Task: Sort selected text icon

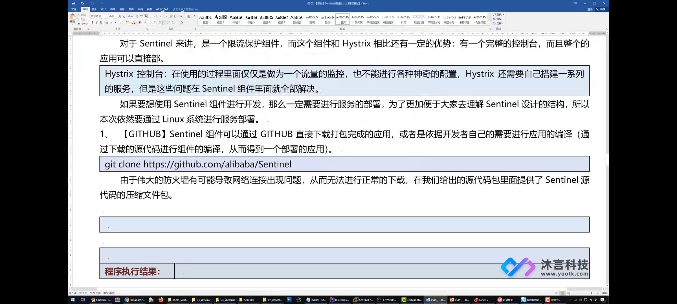Action: pyautogui.click(x=189, y=16)
